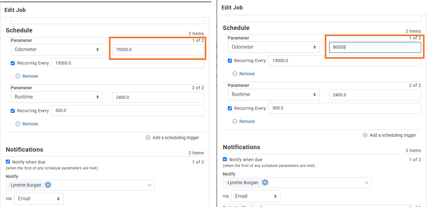Click right Odometer Remove link

(x=247, y=74)
